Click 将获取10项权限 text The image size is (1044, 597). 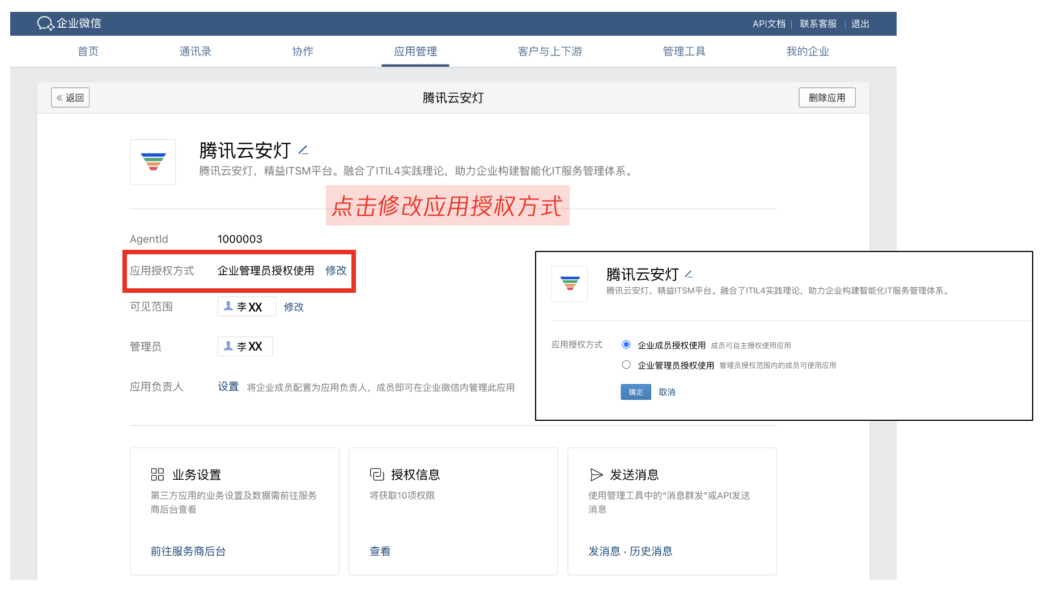pos(402,496)
